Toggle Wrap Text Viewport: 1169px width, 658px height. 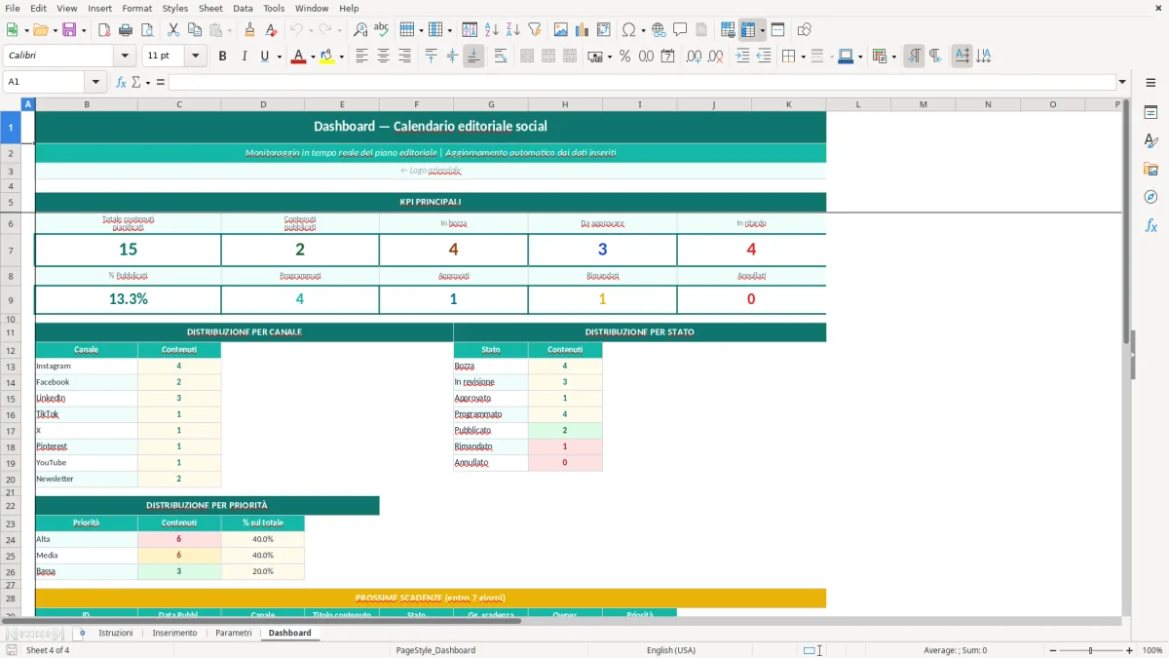click(x=501, y=57)
